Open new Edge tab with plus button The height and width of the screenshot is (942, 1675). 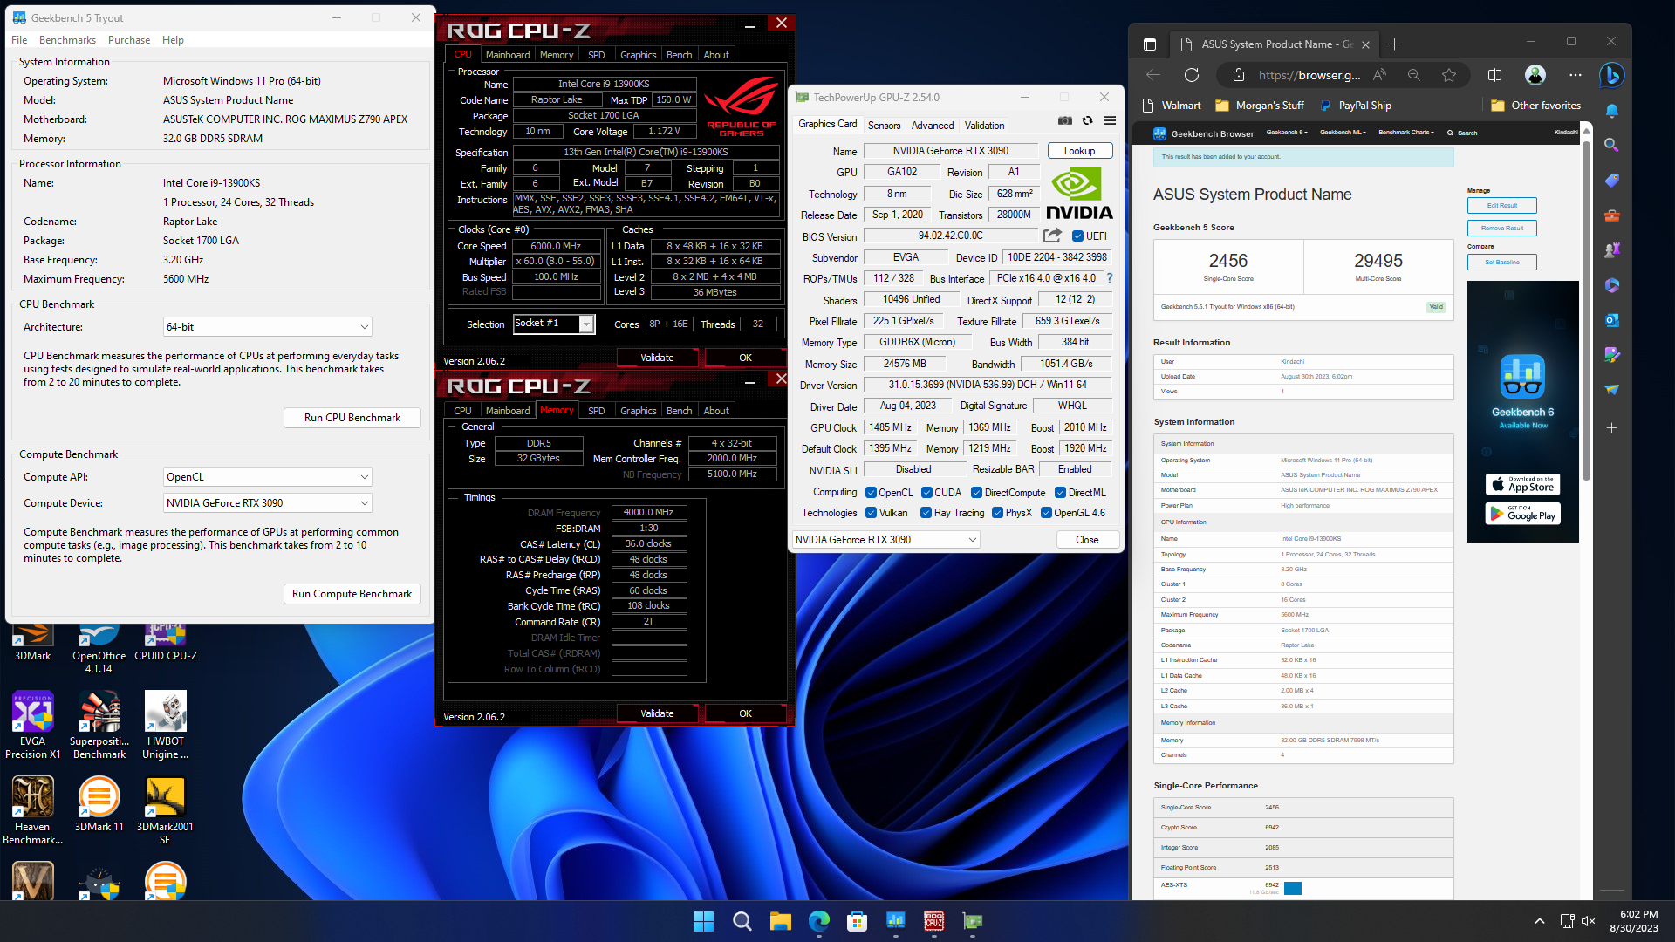[x=1394, y=44]
